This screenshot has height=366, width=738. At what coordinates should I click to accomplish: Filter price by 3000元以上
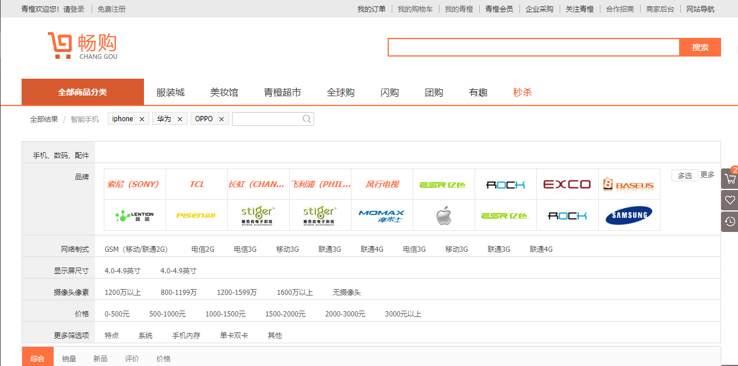403,314
